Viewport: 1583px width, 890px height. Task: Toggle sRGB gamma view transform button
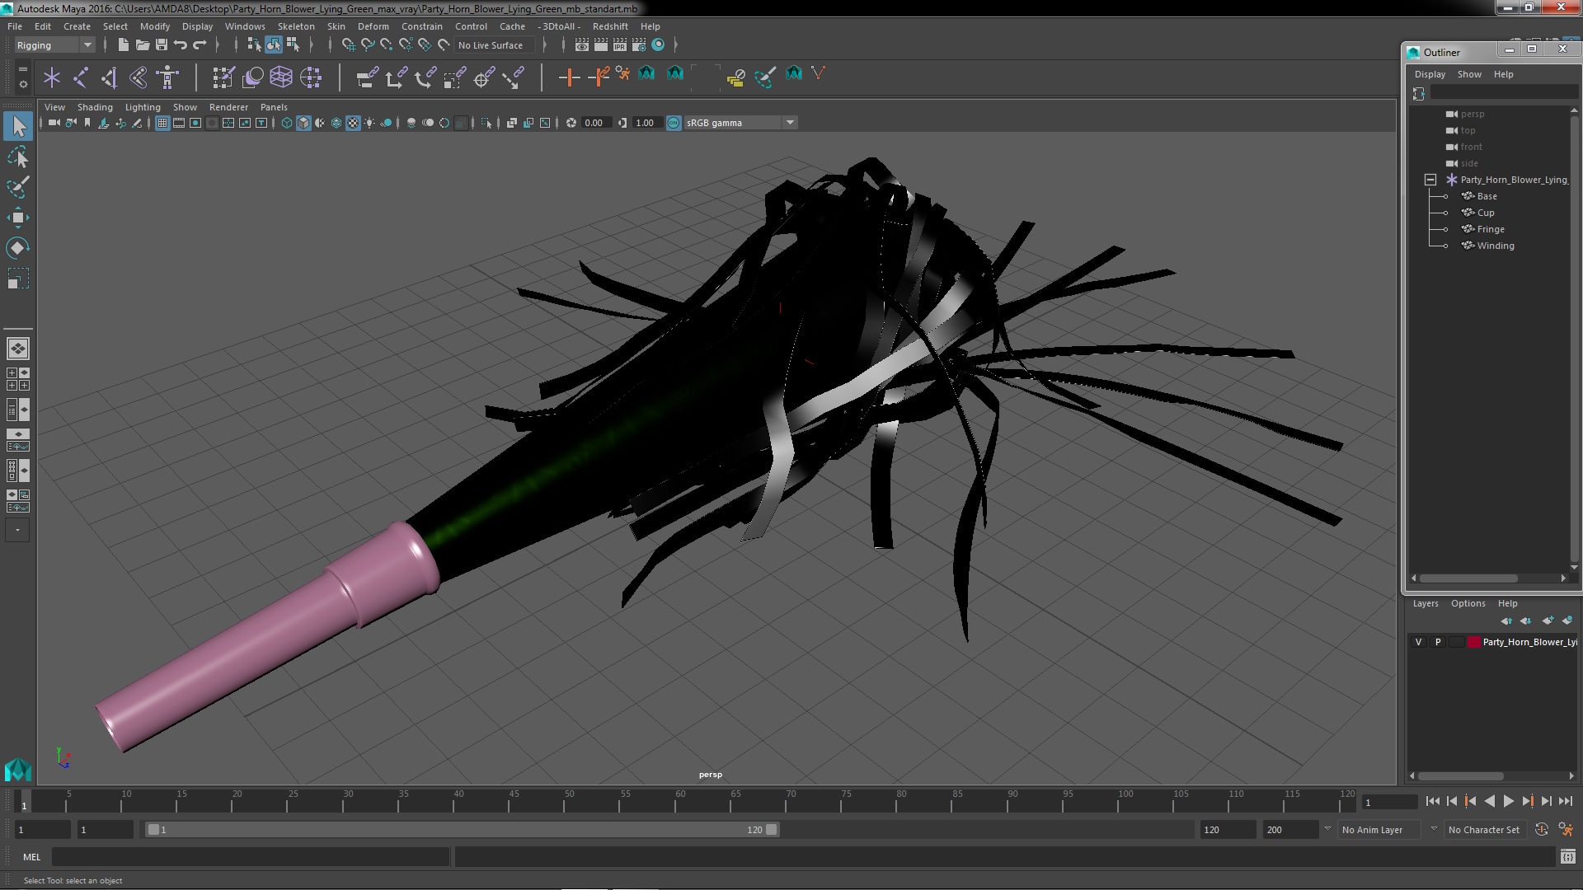674,123
